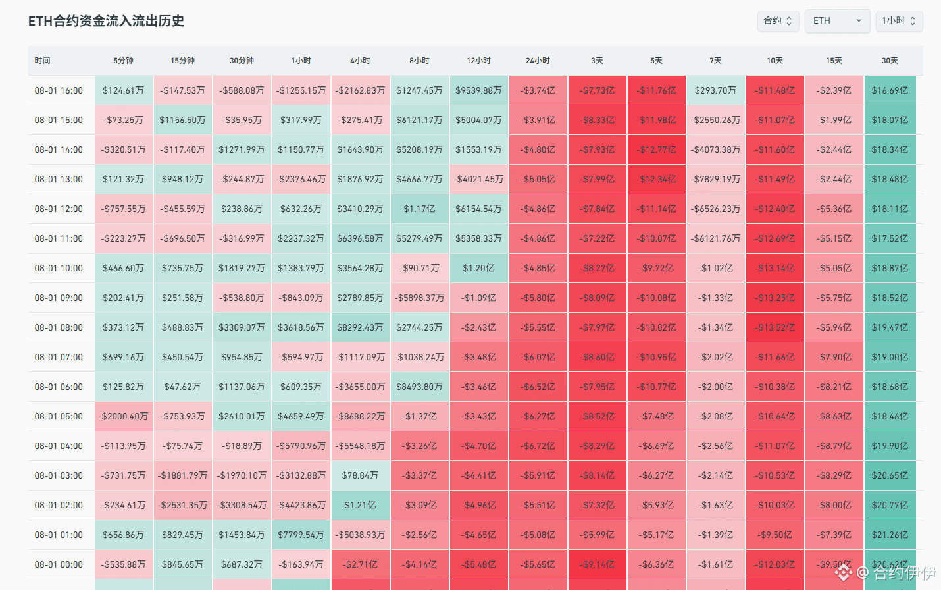Click the -$13.52亿 cell
Screen dimensions: 941x590
(775, 327)
